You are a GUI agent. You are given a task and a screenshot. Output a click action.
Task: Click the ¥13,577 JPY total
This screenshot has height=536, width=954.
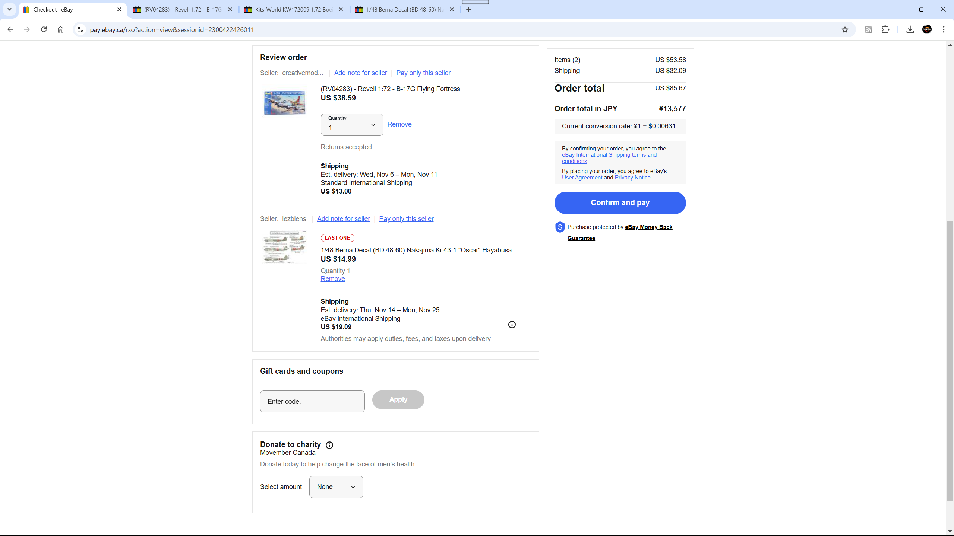tap(672, 109)
